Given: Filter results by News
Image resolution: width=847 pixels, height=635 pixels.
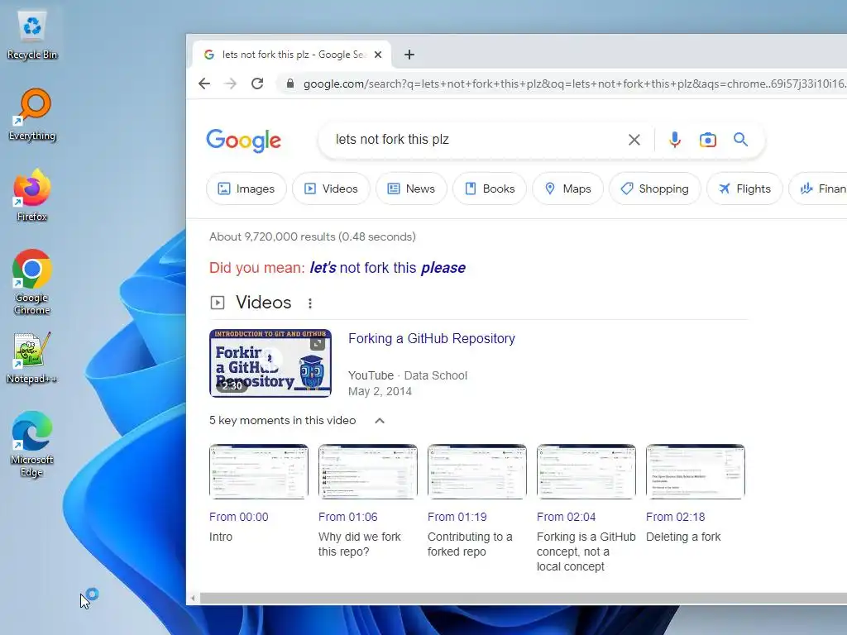Looking at the screenshot, I should click(411, 189).
